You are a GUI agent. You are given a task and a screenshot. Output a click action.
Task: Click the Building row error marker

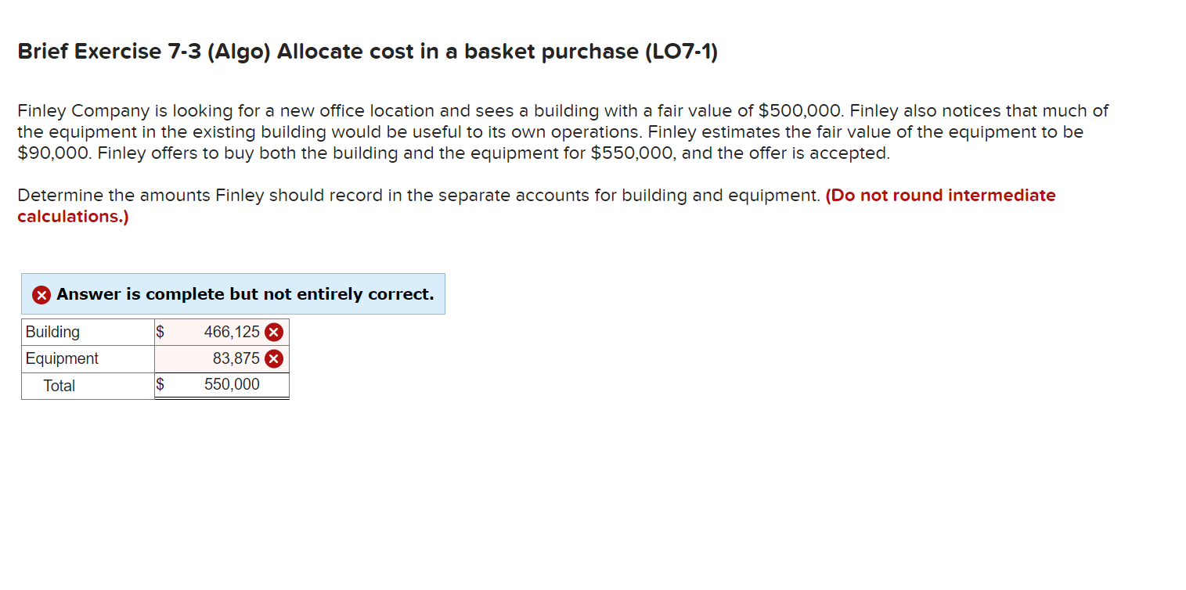(273, 332)
